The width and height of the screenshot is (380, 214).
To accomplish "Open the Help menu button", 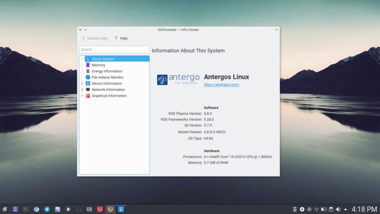I will click(121, 39).
